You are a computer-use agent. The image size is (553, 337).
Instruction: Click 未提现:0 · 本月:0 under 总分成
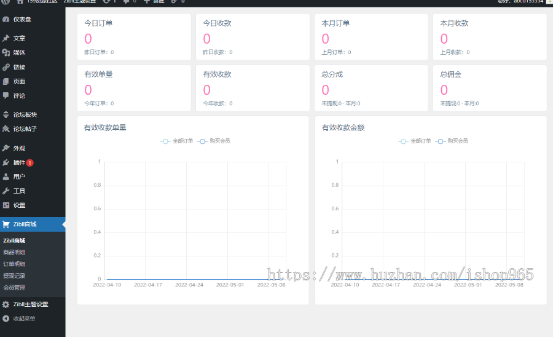[341, 103]
